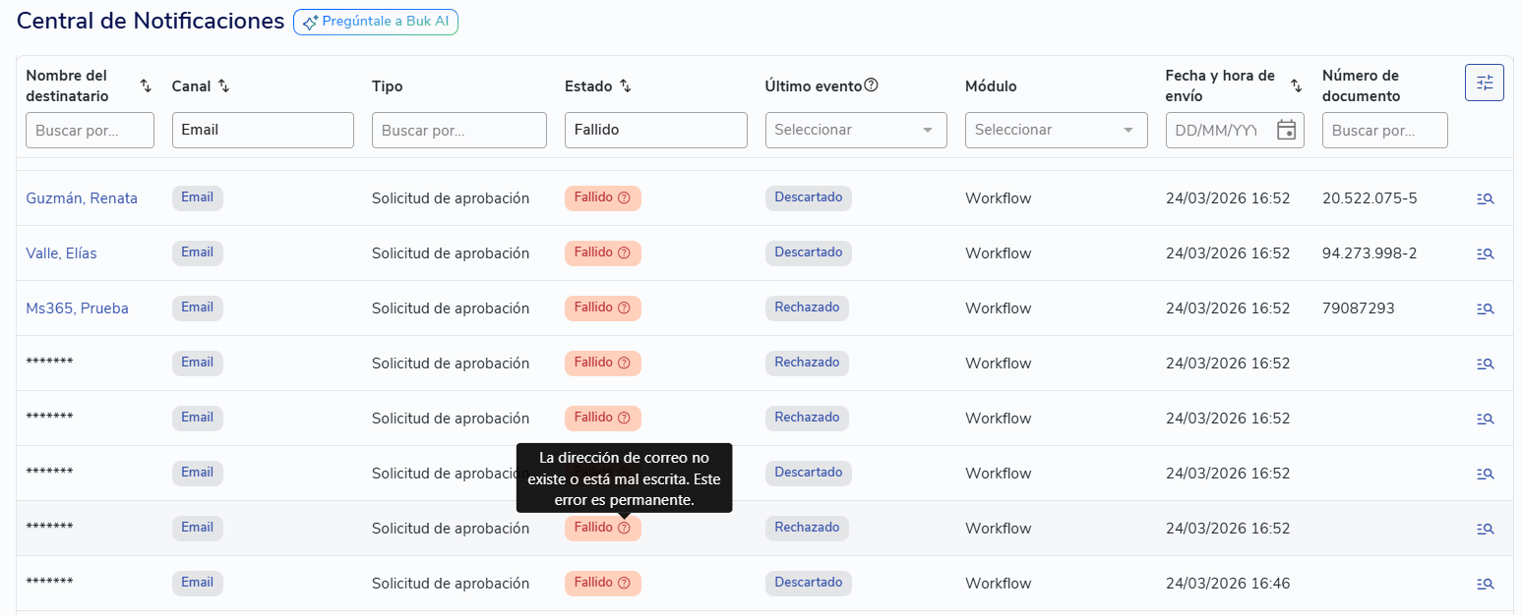The width and height of the screenshot is (1522, 615).
Task: Focus the Número de documento search field
Action: 1383,130
